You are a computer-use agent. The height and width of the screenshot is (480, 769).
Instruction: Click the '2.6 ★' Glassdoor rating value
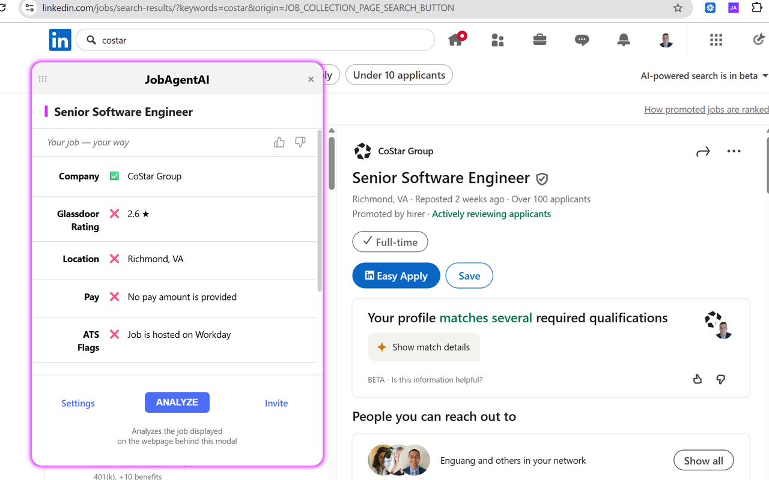[138, 214]
